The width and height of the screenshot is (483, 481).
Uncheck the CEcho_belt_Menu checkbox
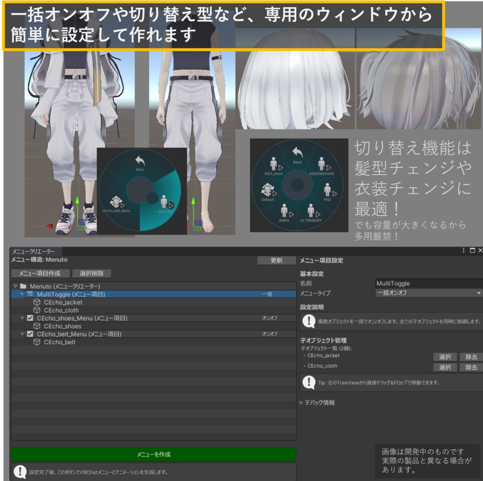click(29, 334)
